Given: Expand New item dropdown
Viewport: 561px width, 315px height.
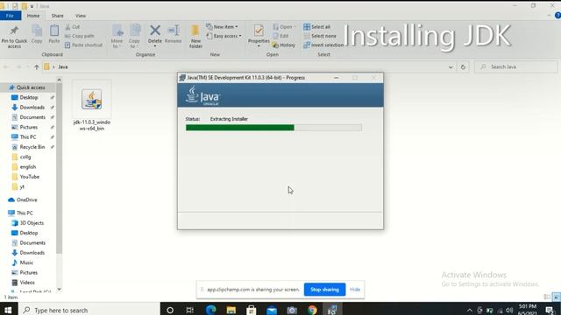Looking at the screenshot, I should click(x=222, y=27).
